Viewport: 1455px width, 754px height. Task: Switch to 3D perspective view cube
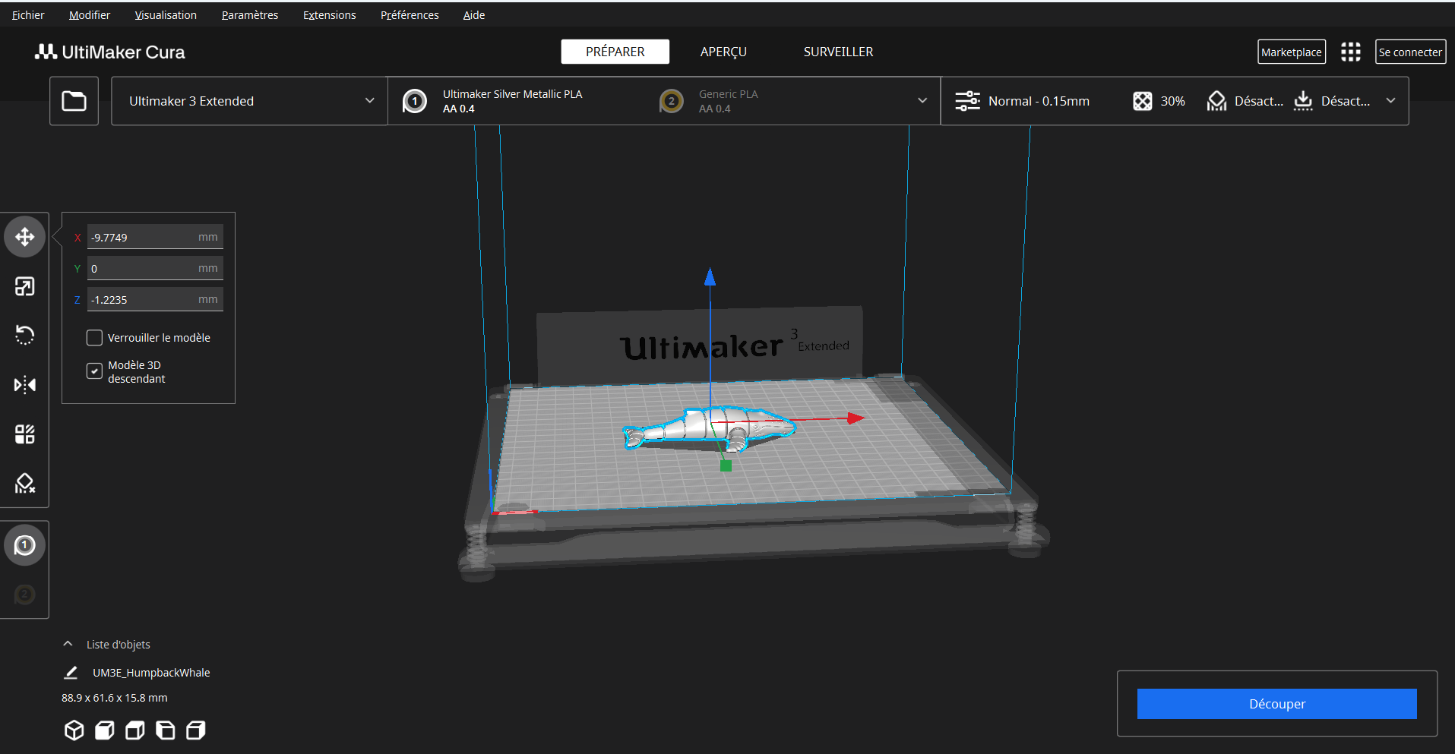(74, 730)
